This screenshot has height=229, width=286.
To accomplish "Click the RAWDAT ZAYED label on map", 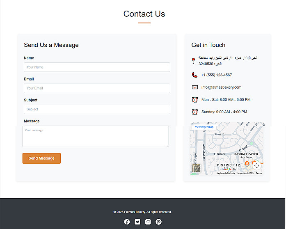I will [246, 154].
